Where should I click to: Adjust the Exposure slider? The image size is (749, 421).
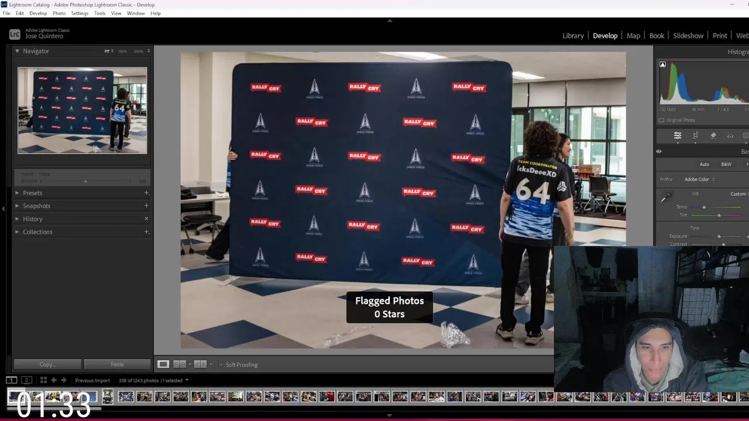pyautogui.click(x=719, y=236)
